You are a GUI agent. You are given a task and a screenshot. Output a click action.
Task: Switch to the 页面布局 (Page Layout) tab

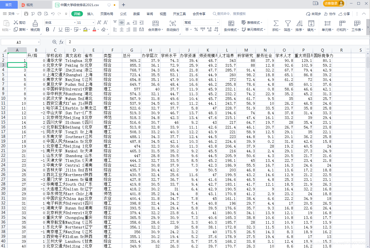coord(107,14)
